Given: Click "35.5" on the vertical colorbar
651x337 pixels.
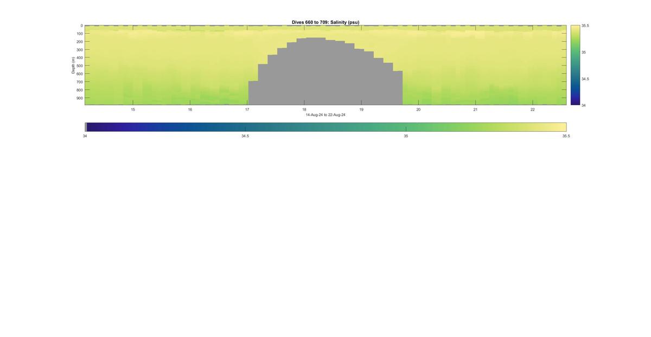Looking at the screenshot, I should (x=585, y=25).
